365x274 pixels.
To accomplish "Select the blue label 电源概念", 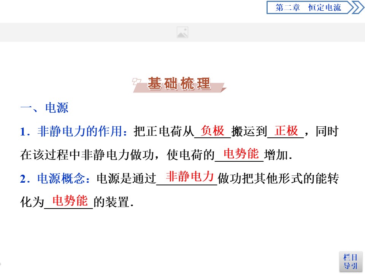I will click(62, 178).
